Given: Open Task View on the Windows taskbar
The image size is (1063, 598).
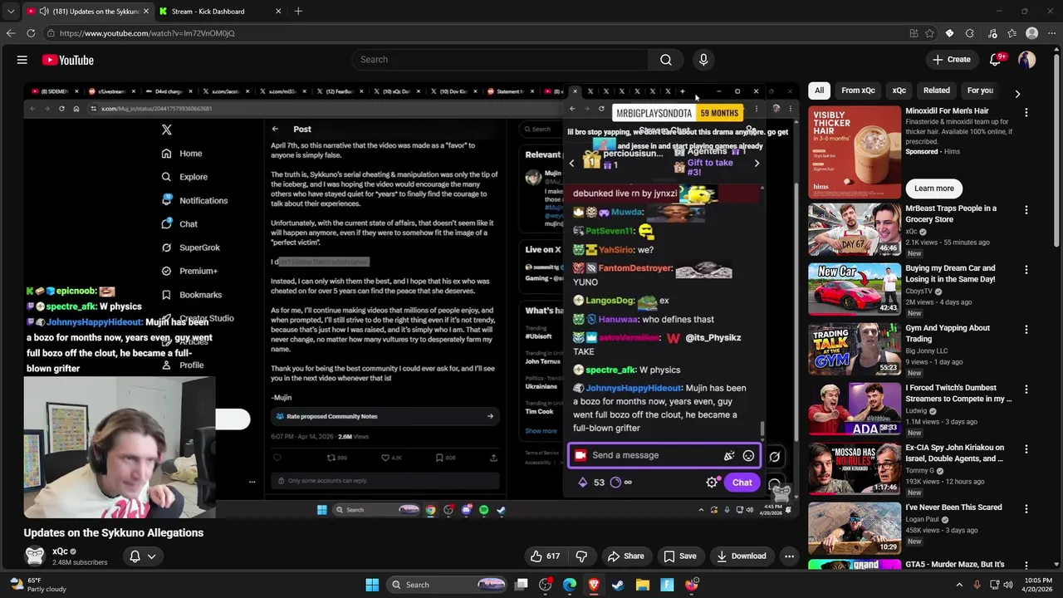Looking at the screenshot, I should (x=522, y=585).
